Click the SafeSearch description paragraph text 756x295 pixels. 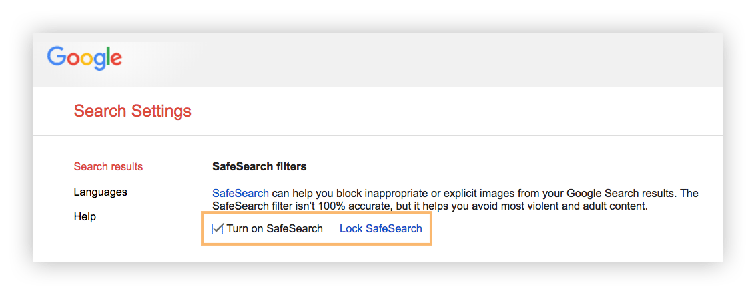456,200
